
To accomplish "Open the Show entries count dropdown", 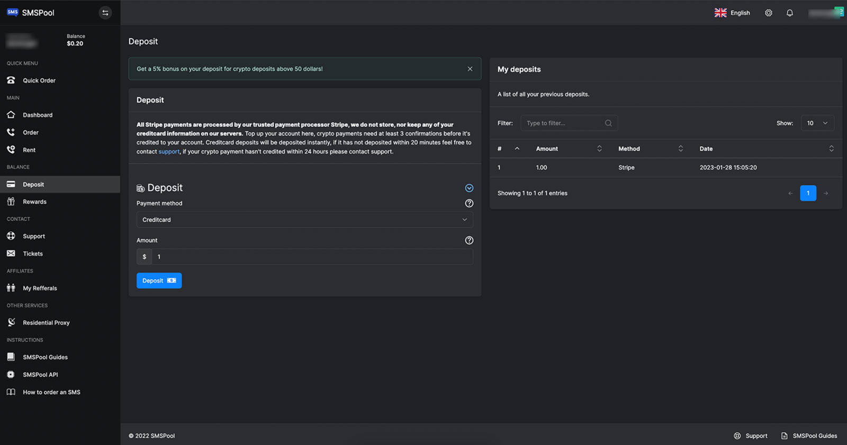I will pyautogui.click(x=817, y=123).
